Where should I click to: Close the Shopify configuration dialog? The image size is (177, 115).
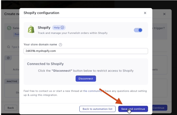coord(145,13)
